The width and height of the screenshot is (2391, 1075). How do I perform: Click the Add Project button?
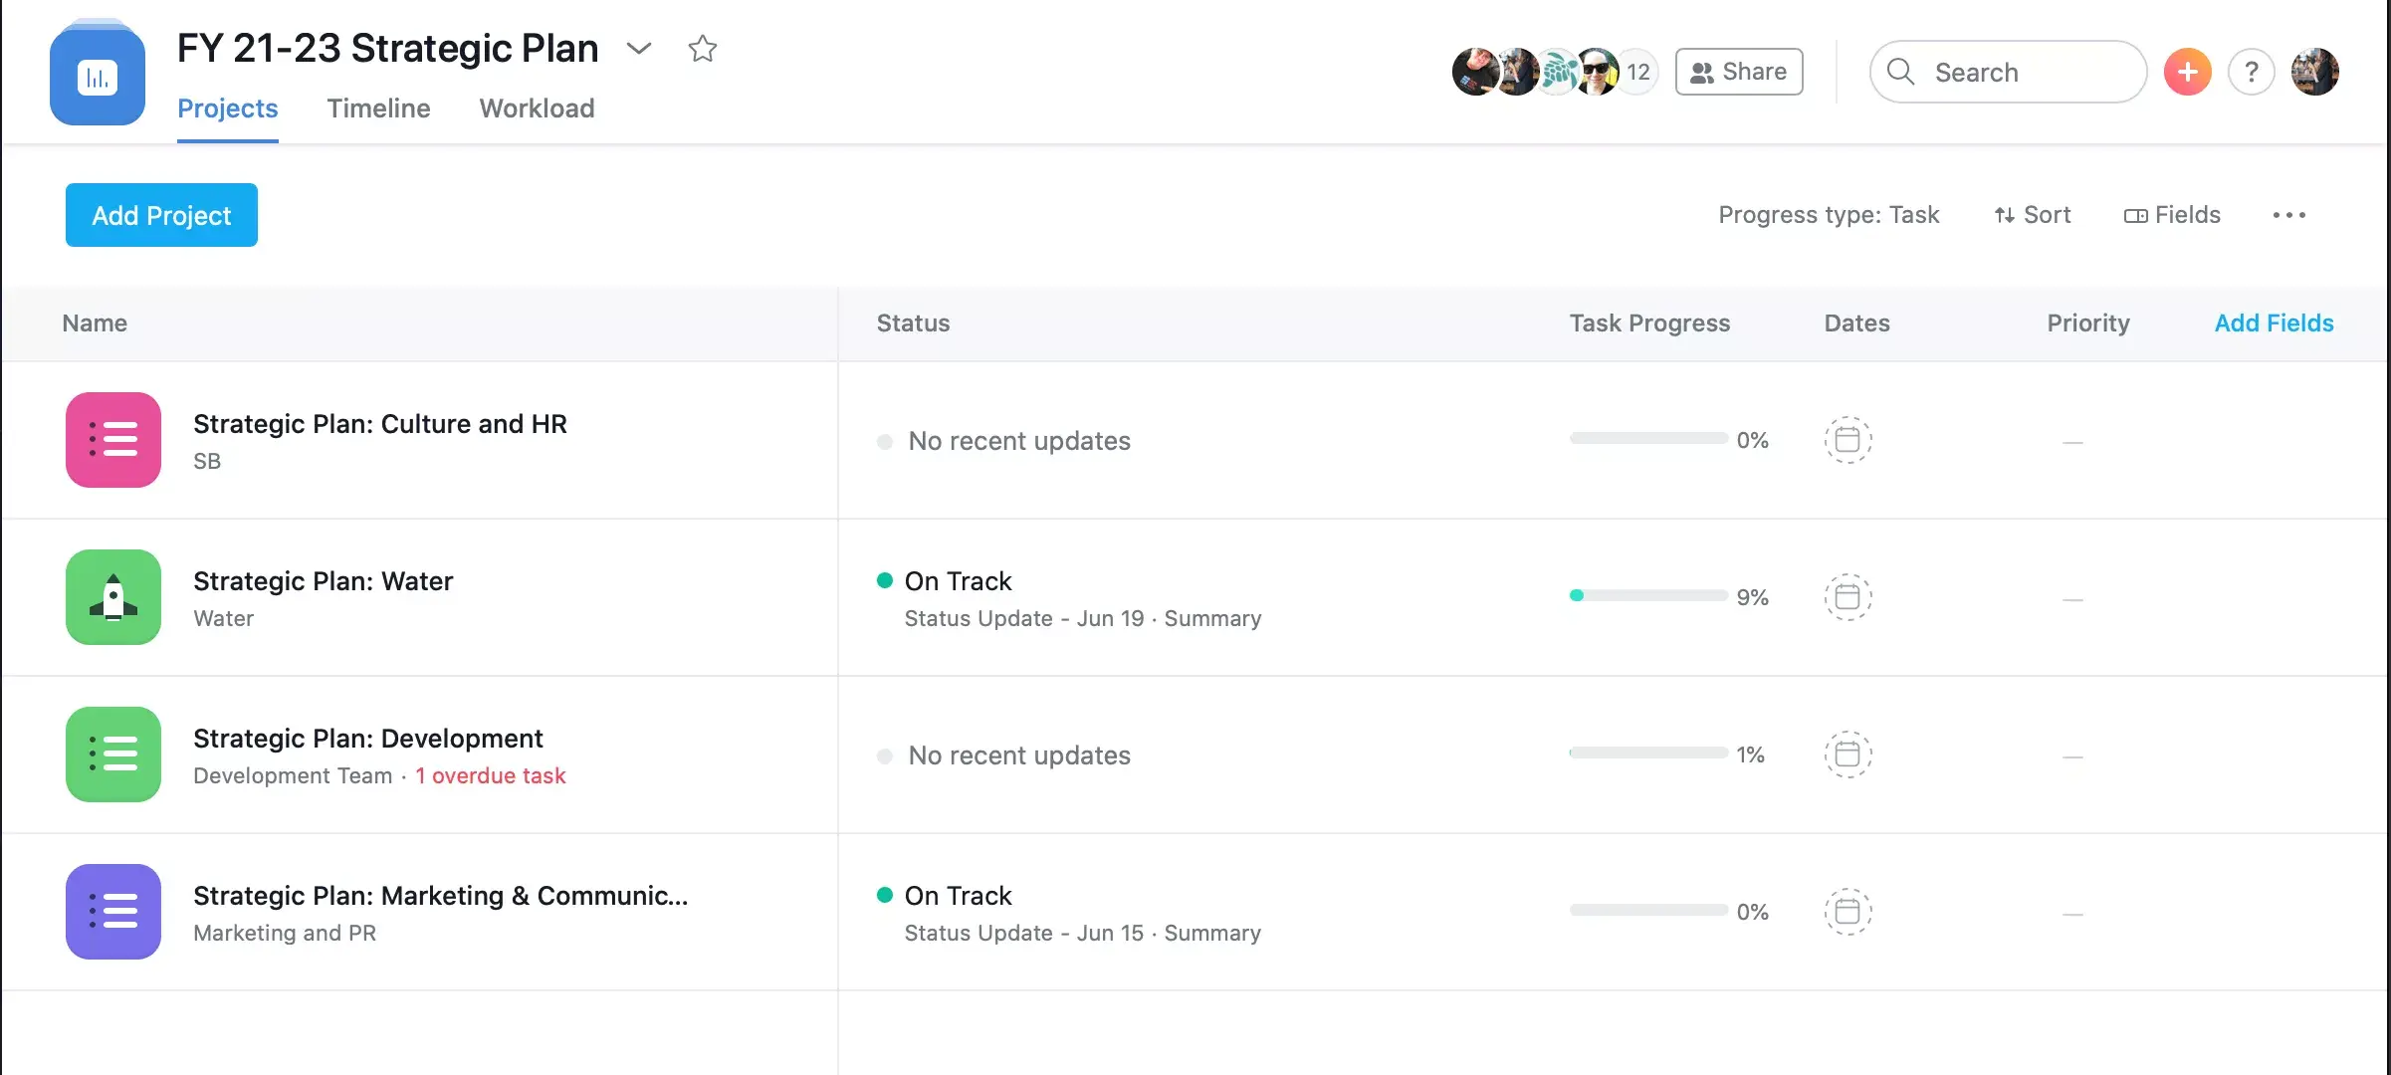pyautogui.click(x=160, y=213)
